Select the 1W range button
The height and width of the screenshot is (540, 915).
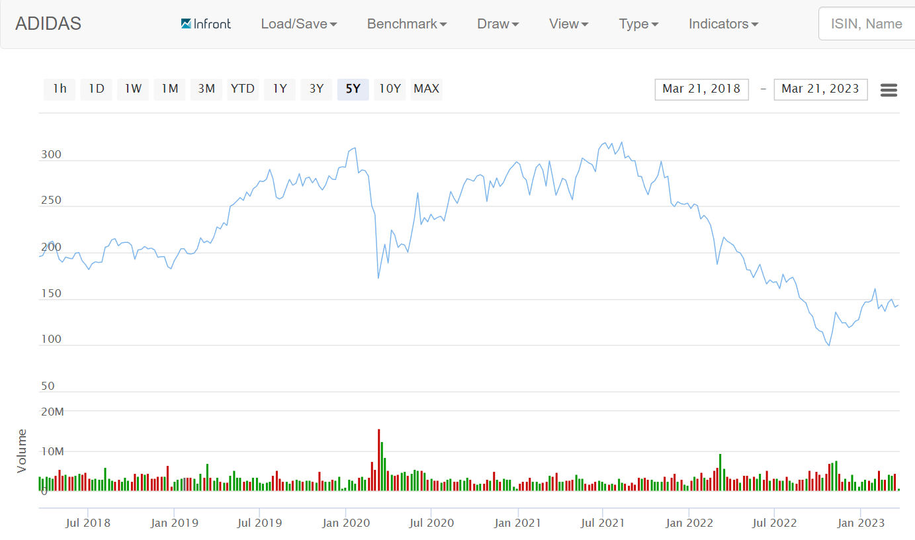point(133,89)
